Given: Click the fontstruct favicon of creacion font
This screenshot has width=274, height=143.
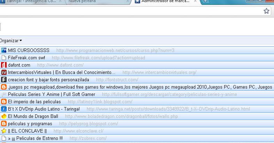Looking at the screenshot, I should pyautogui.click(x=4, y=80).
